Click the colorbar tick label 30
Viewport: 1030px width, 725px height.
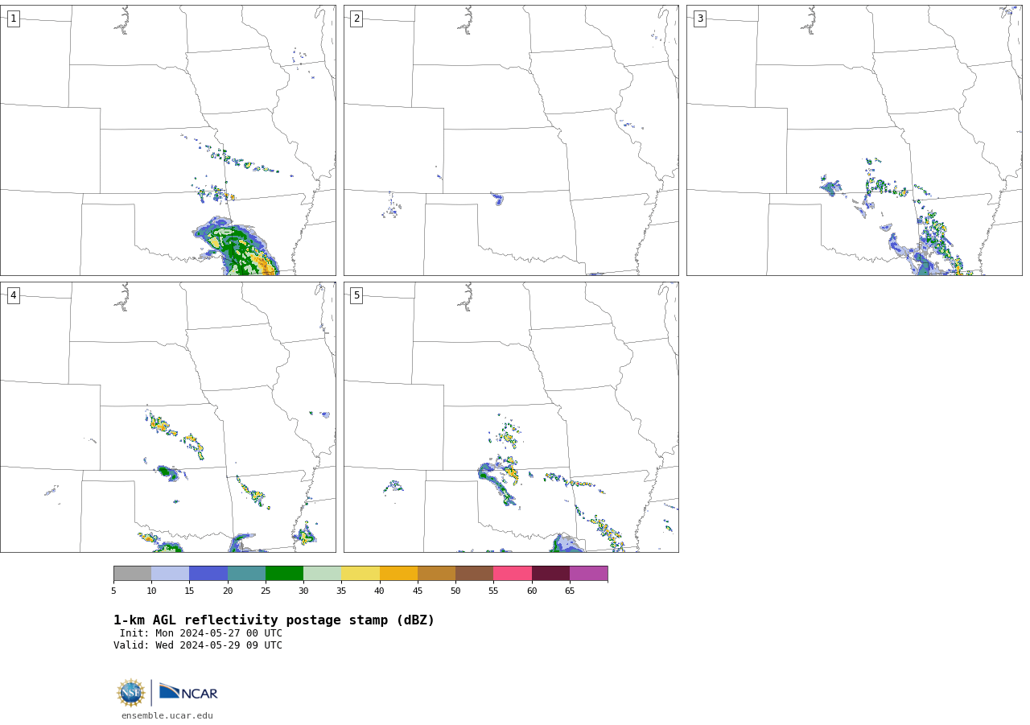point(303,591)
